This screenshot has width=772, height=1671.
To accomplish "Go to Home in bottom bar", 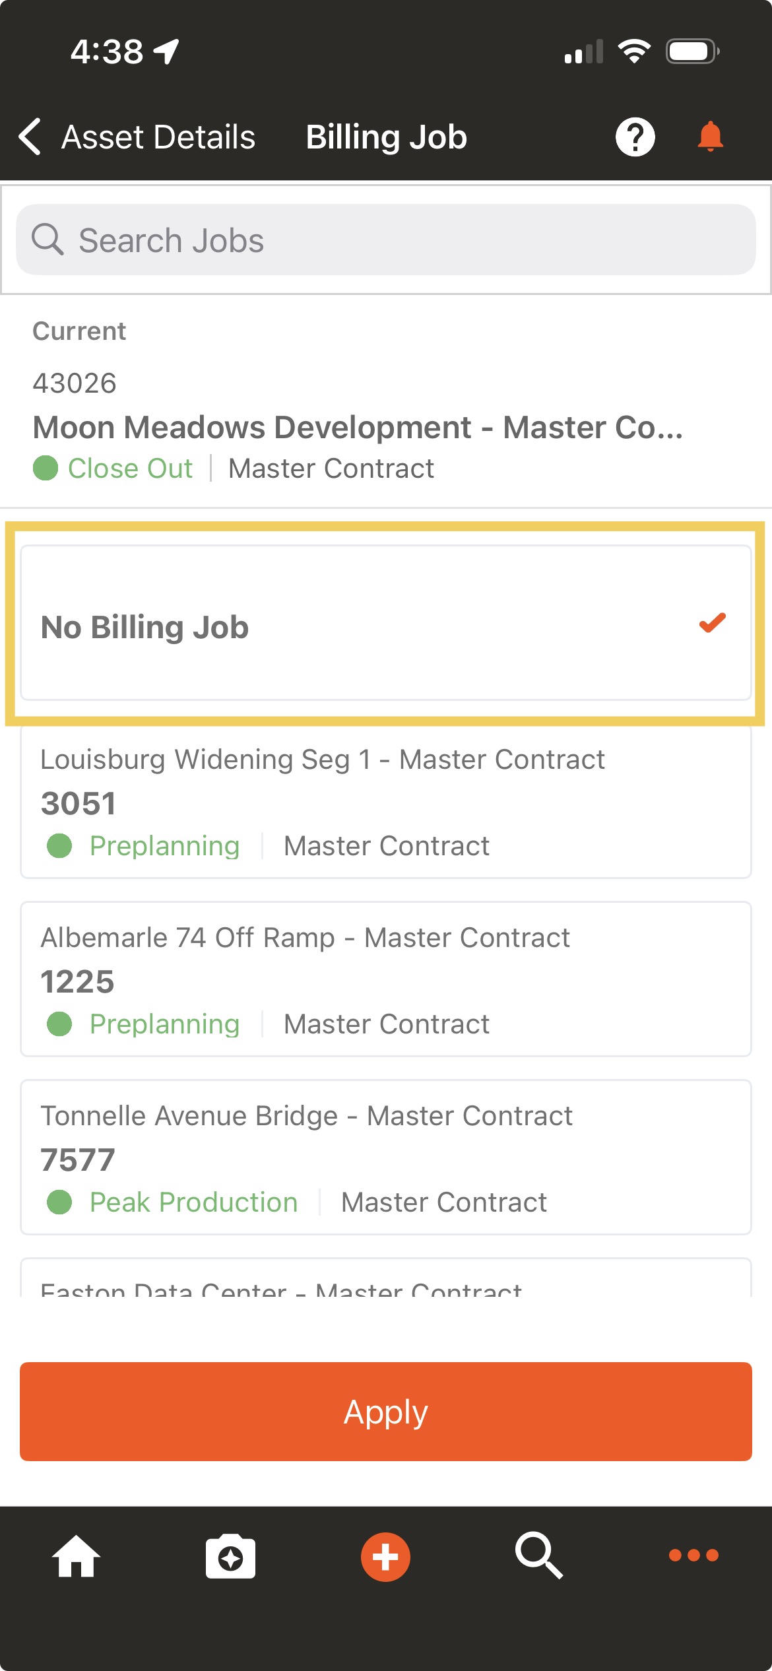I will tap(76, 1556).
